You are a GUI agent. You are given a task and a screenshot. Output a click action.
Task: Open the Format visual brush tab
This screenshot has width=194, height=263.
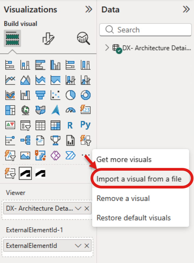click(48, 38)
